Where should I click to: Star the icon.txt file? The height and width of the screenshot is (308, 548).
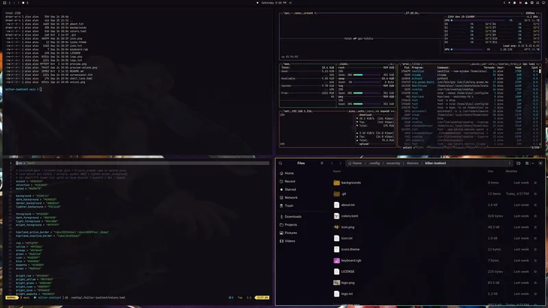click(x=535, y=238)
